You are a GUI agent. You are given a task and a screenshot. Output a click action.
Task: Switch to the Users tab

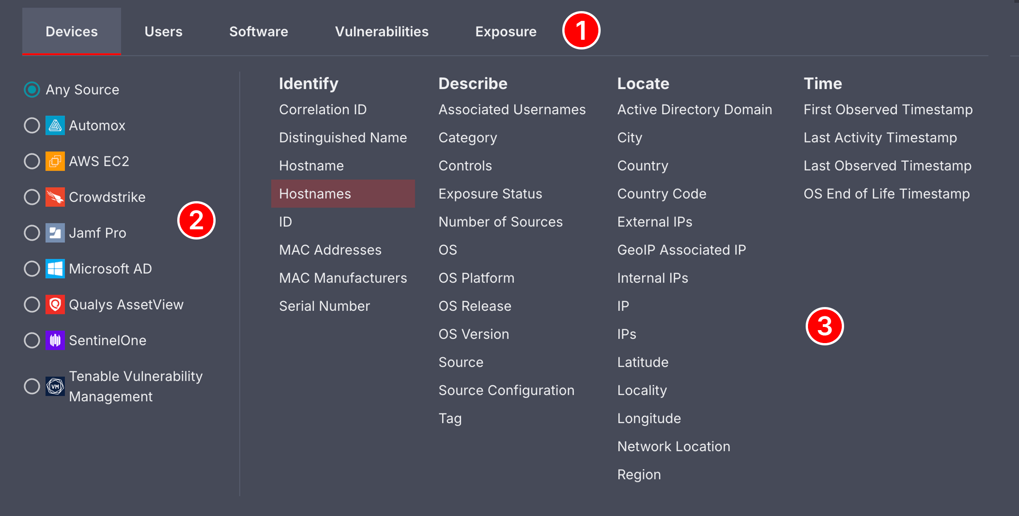coord(163,31)
